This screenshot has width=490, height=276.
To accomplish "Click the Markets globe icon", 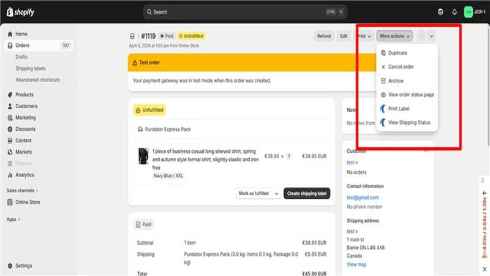I will tap(10, 152).
